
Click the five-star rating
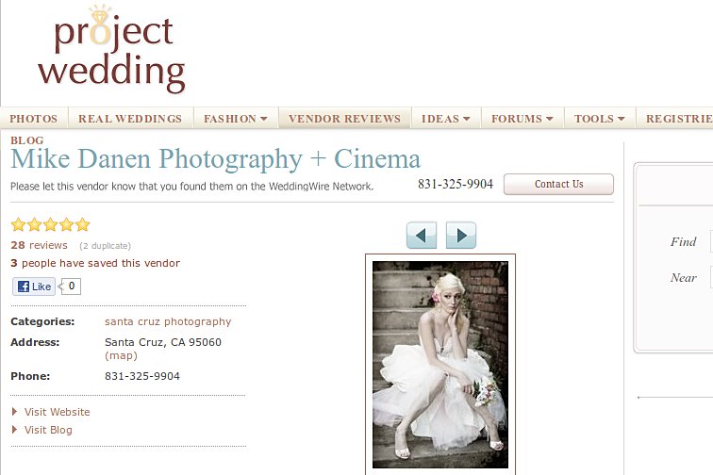[x=51, y=224]
